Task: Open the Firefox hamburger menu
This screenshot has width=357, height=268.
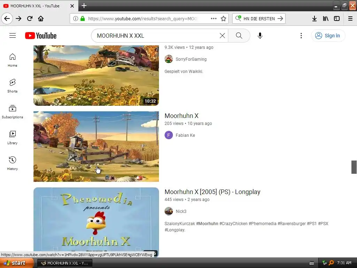Action: [350, 18]
